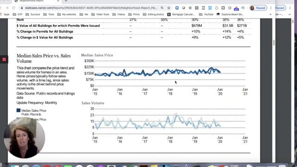
Task: Click the 'Rent' row label
Action: (x=20, y=19)
